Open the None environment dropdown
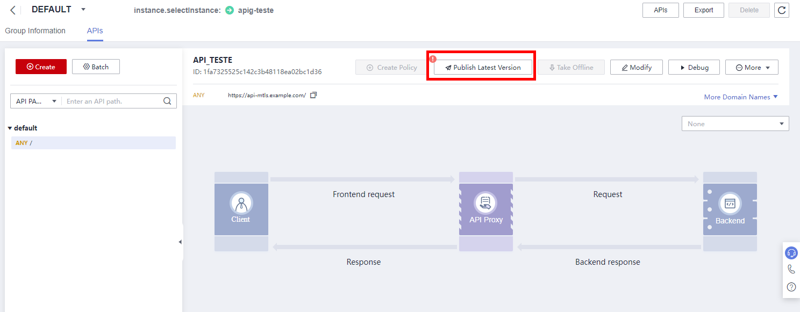The image size is (800, 312). pyautogui.click(x=735, y=124)
